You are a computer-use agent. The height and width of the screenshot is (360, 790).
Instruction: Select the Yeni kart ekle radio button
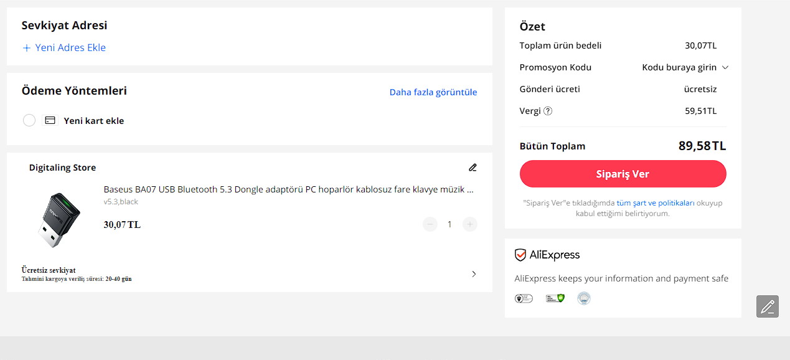coord(29,120)
